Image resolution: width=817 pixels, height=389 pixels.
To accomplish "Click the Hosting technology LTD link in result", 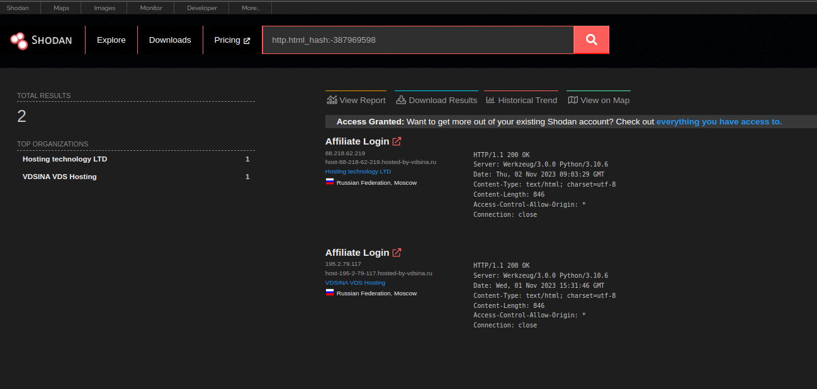I will (358, 171).
